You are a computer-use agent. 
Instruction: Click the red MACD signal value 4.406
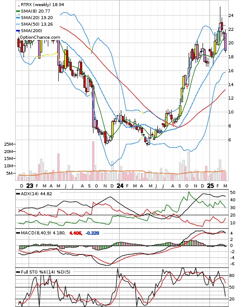coord(76,233)
